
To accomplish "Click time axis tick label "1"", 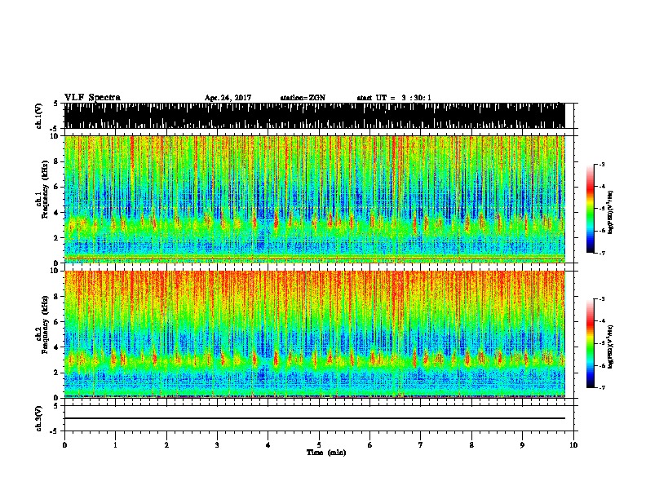I will (x=115, y=445).
